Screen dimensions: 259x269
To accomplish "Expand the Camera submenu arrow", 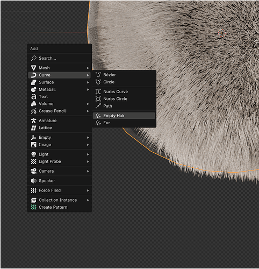I will point(88,171).
